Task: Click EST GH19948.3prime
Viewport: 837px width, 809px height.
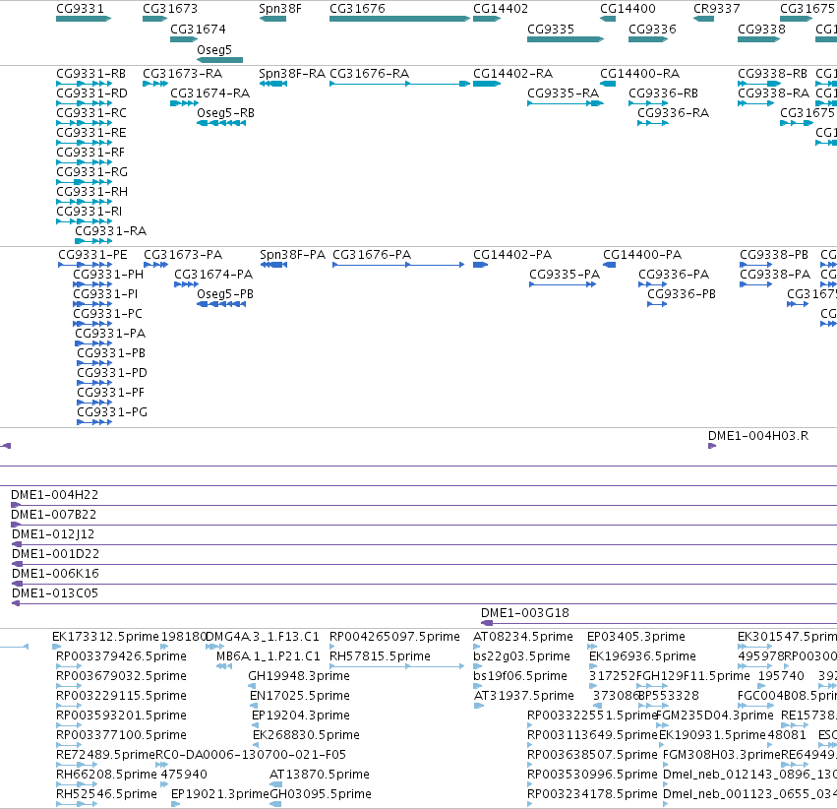Action: [252, 686]
